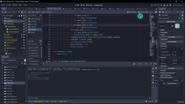Open the Debugger (3) bottom tab
185x104 pixels.
(x=39, y=101)
